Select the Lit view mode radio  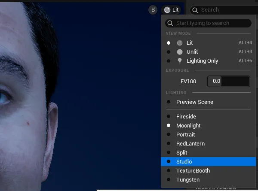pyautogui.click(x=169, y=43)
